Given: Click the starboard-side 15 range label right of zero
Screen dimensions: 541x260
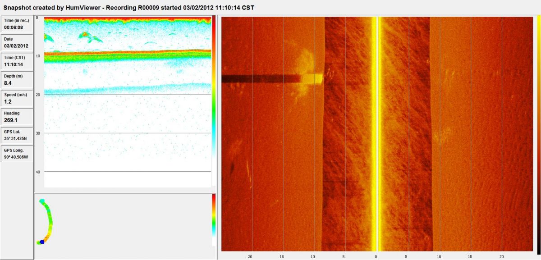Looking at the screenshot, I should (x=470, y=256).
